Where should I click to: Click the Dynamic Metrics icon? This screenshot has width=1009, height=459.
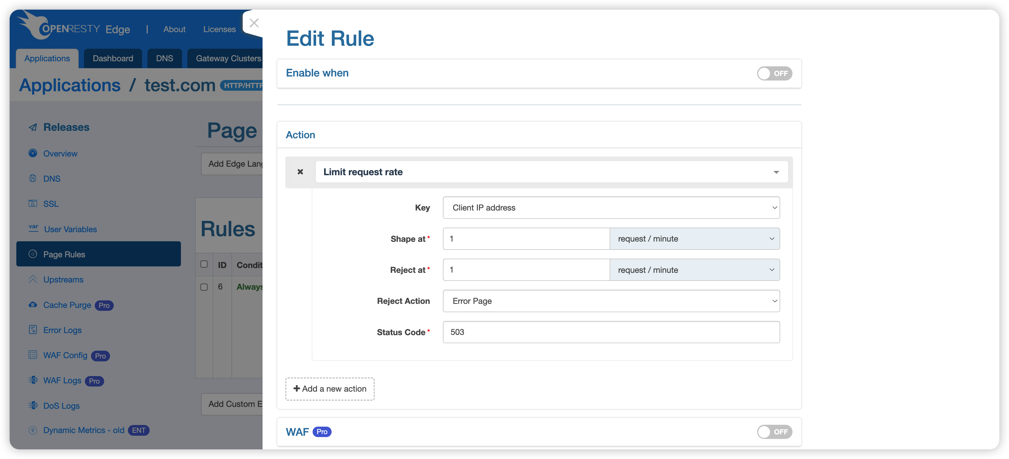pyautogui.click(x=33, y=430)
